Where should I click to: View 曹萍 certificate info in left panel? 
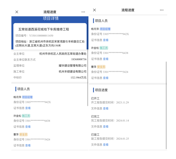(x=28, y=146)
